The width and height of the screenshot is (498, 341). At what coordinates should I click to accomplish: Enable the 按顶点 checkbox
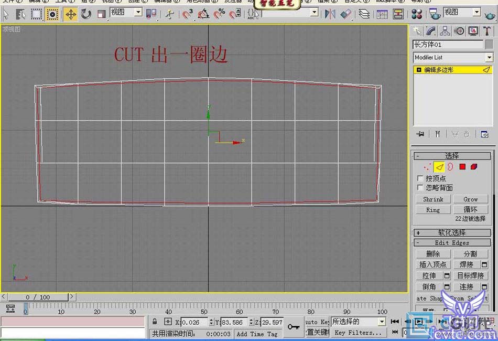(x=420, y=178)
